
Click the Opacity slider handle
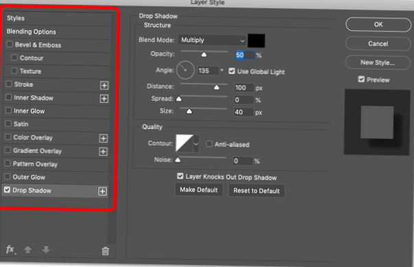[x=204, y=54]
